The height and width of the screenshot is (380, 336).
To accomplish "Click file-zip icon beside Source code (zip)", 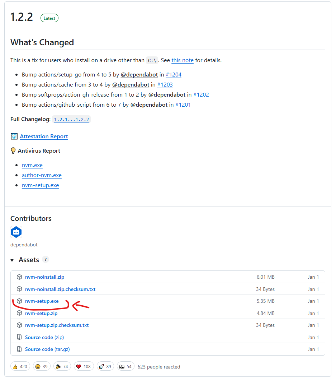I will coord(19,337).
